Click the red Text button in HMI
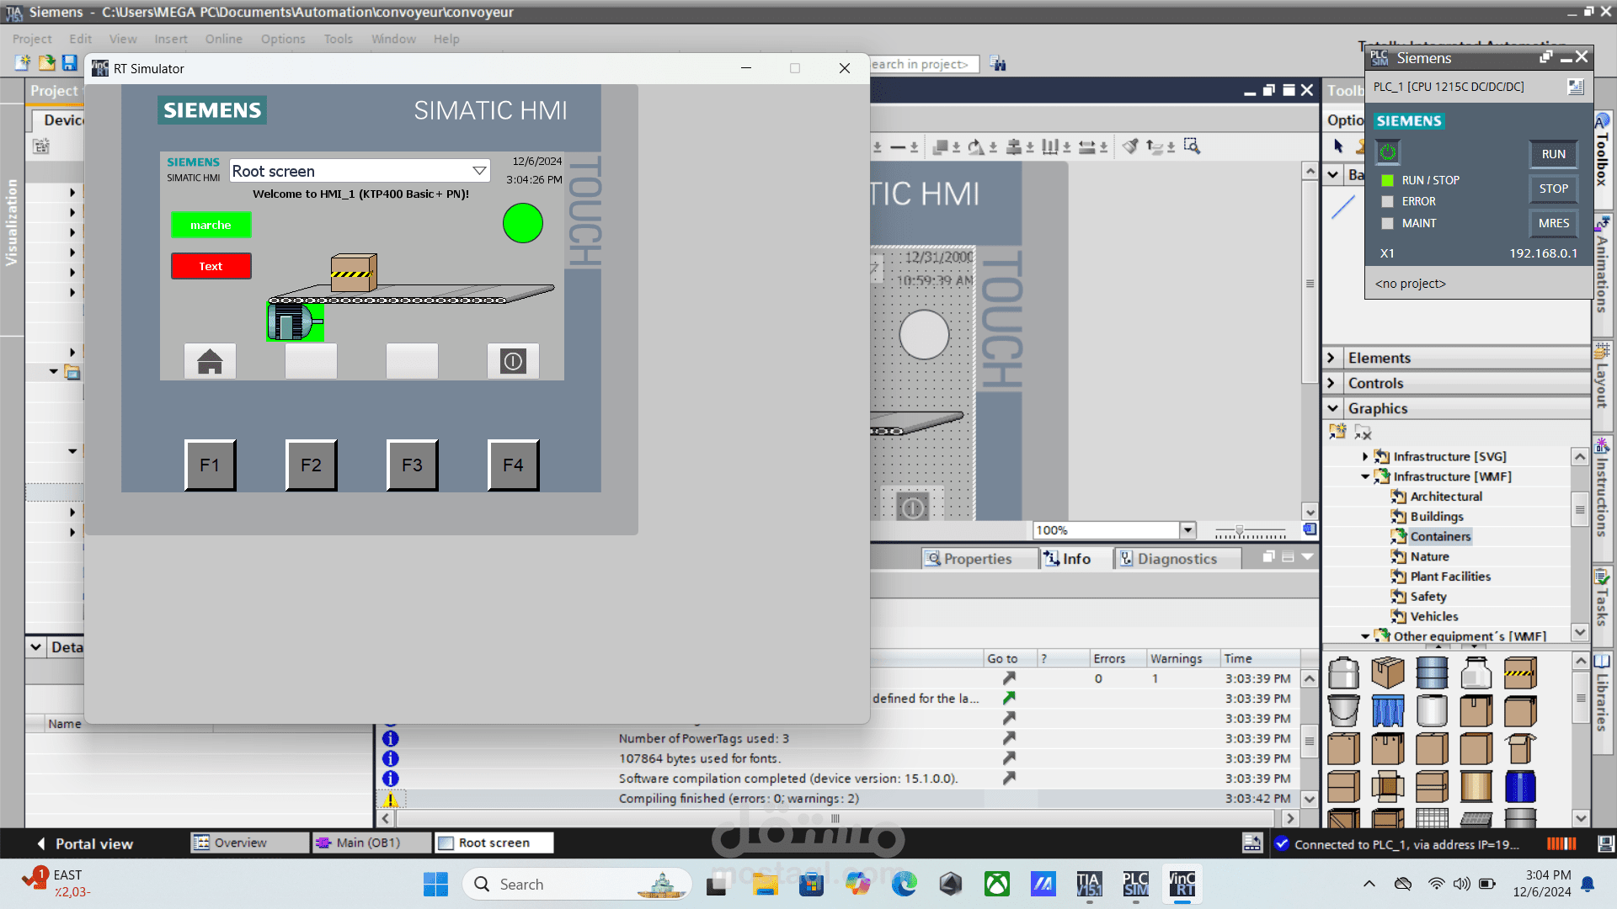This screenshot has height=909, width=1617. click(211, 266)
